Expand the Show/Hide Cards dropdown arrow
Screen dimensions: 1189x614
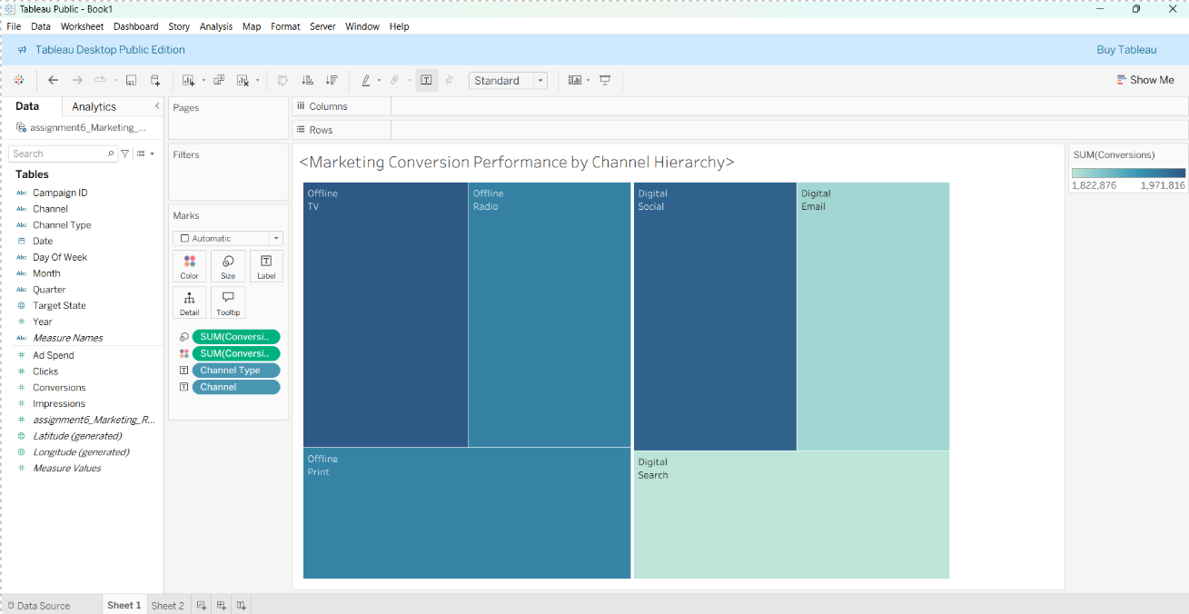589,80
